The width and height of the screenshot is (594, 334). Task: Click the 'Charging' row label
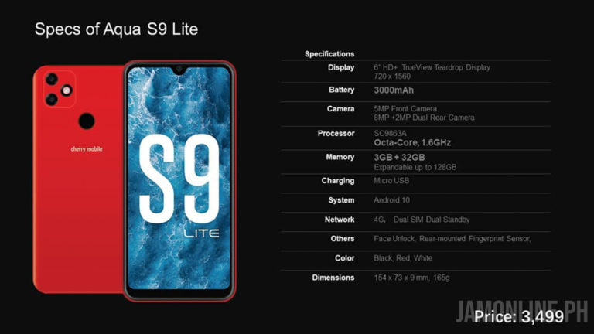click(x=338, y=181)
